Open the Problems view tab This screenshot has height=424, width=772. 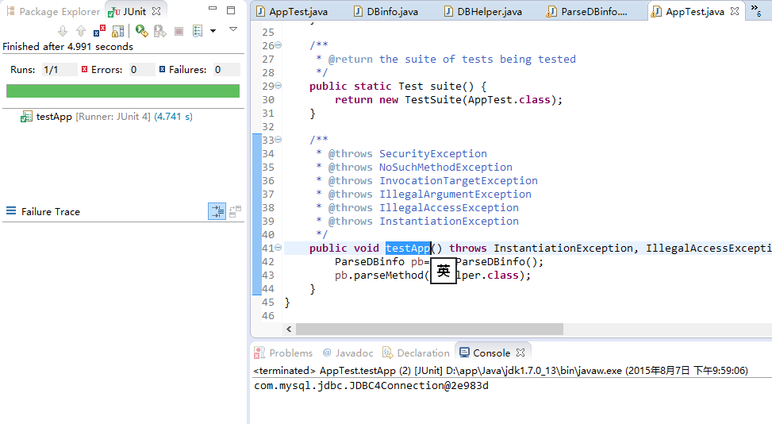[x=283, y=353]
